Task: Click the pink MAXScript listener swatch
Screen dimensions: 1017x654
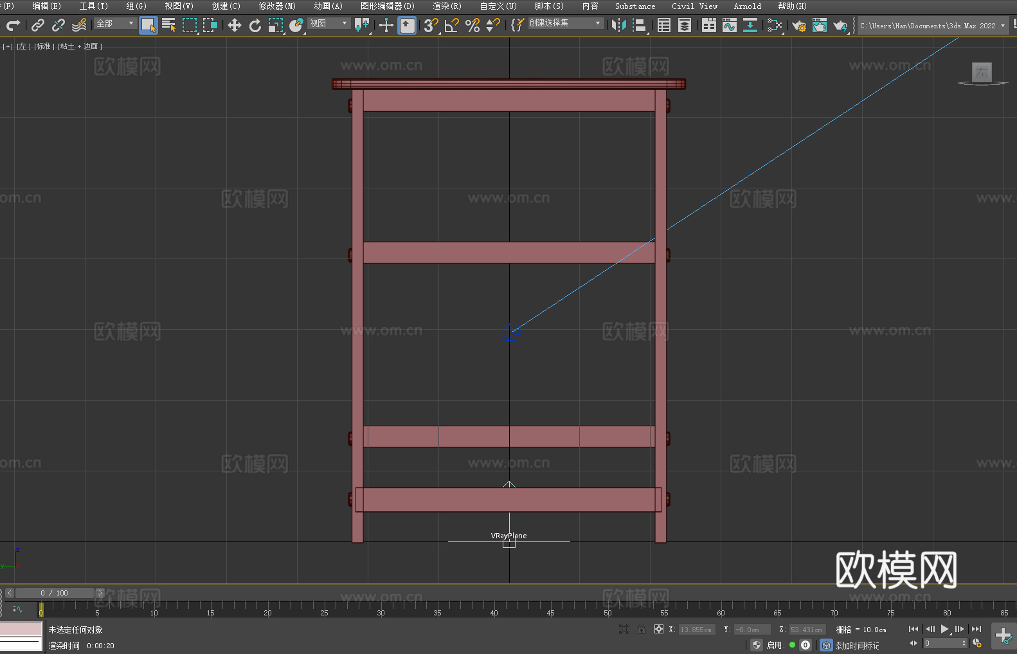Action: click(x=21, y=628)
